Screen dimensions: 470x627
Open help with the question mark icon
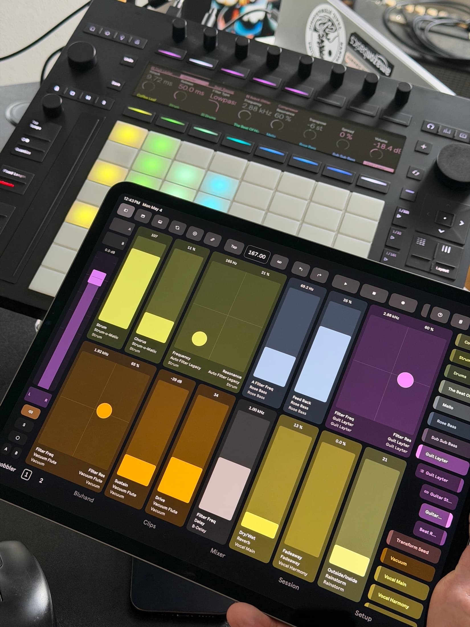[x=440, y=315]
